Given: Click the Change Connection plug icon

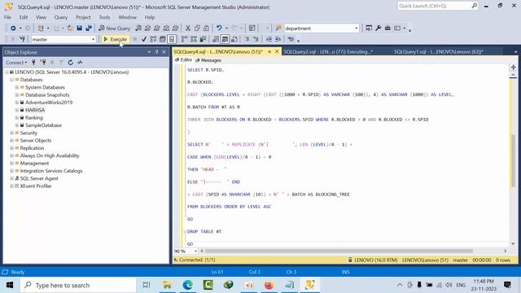Looking at the screenshot, I should 22,39.
